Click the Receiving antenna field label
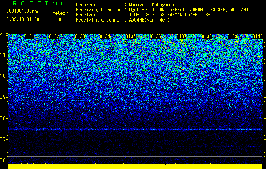Viewport: 266px width, 169px height. point(97,20)
